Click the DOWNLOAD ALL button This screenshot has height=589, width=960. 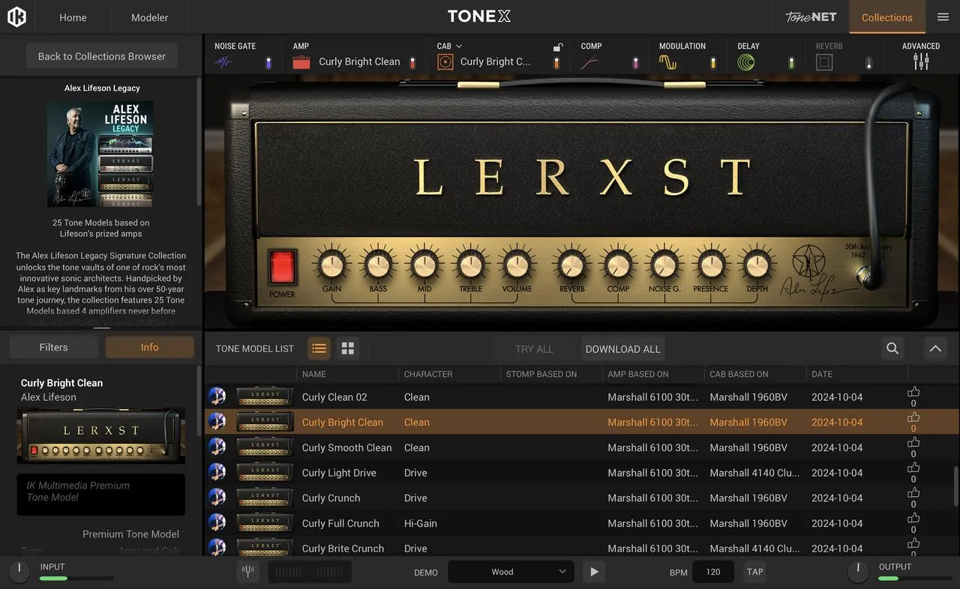(622, 348)
